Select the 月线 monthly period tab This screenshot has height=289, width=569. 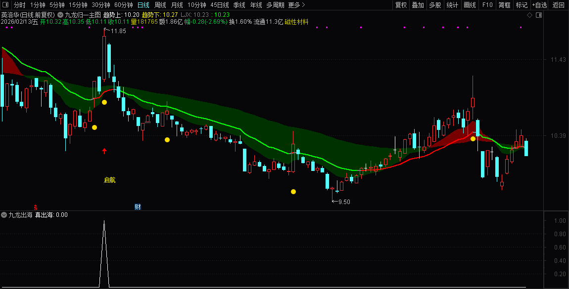pos(177,5)
